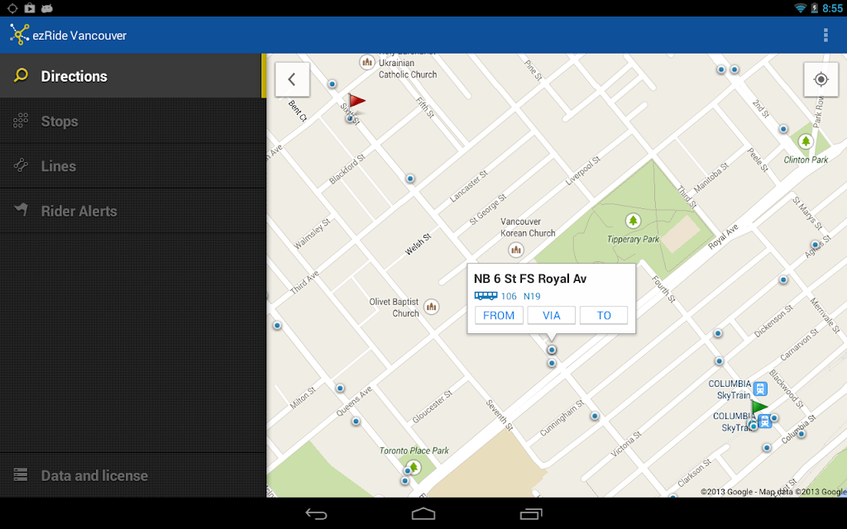Select the green start flag marker

[x=759, y=407]
